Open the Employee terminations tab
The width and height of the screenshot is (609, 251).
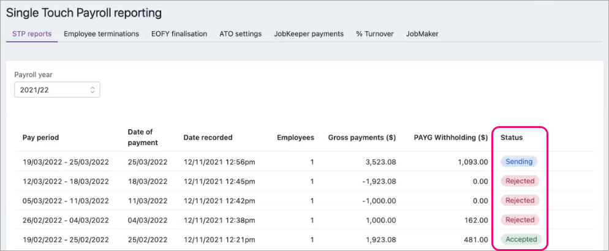pyautogui.click(x=101, y=34)
